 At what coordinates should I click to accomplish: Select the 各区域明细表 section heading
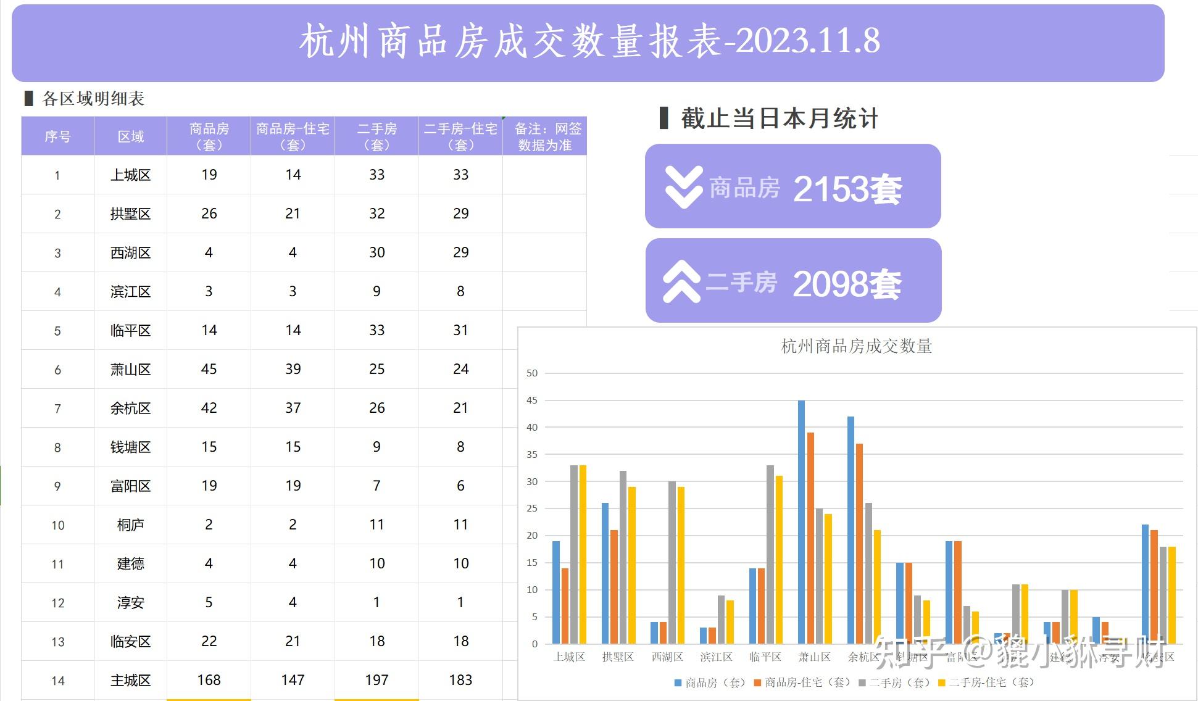[93, 99]
